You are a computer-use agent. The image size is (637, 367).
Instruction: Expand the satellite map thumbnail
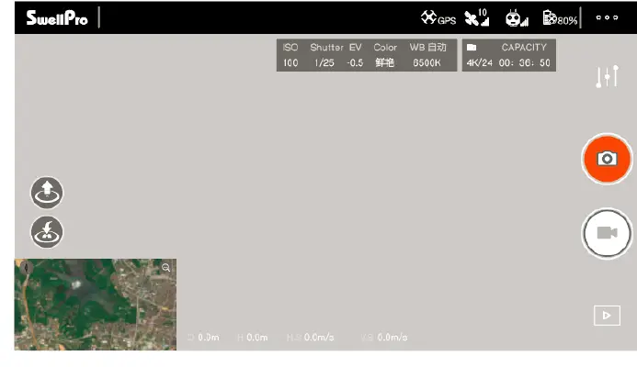[x=96, y=305]
